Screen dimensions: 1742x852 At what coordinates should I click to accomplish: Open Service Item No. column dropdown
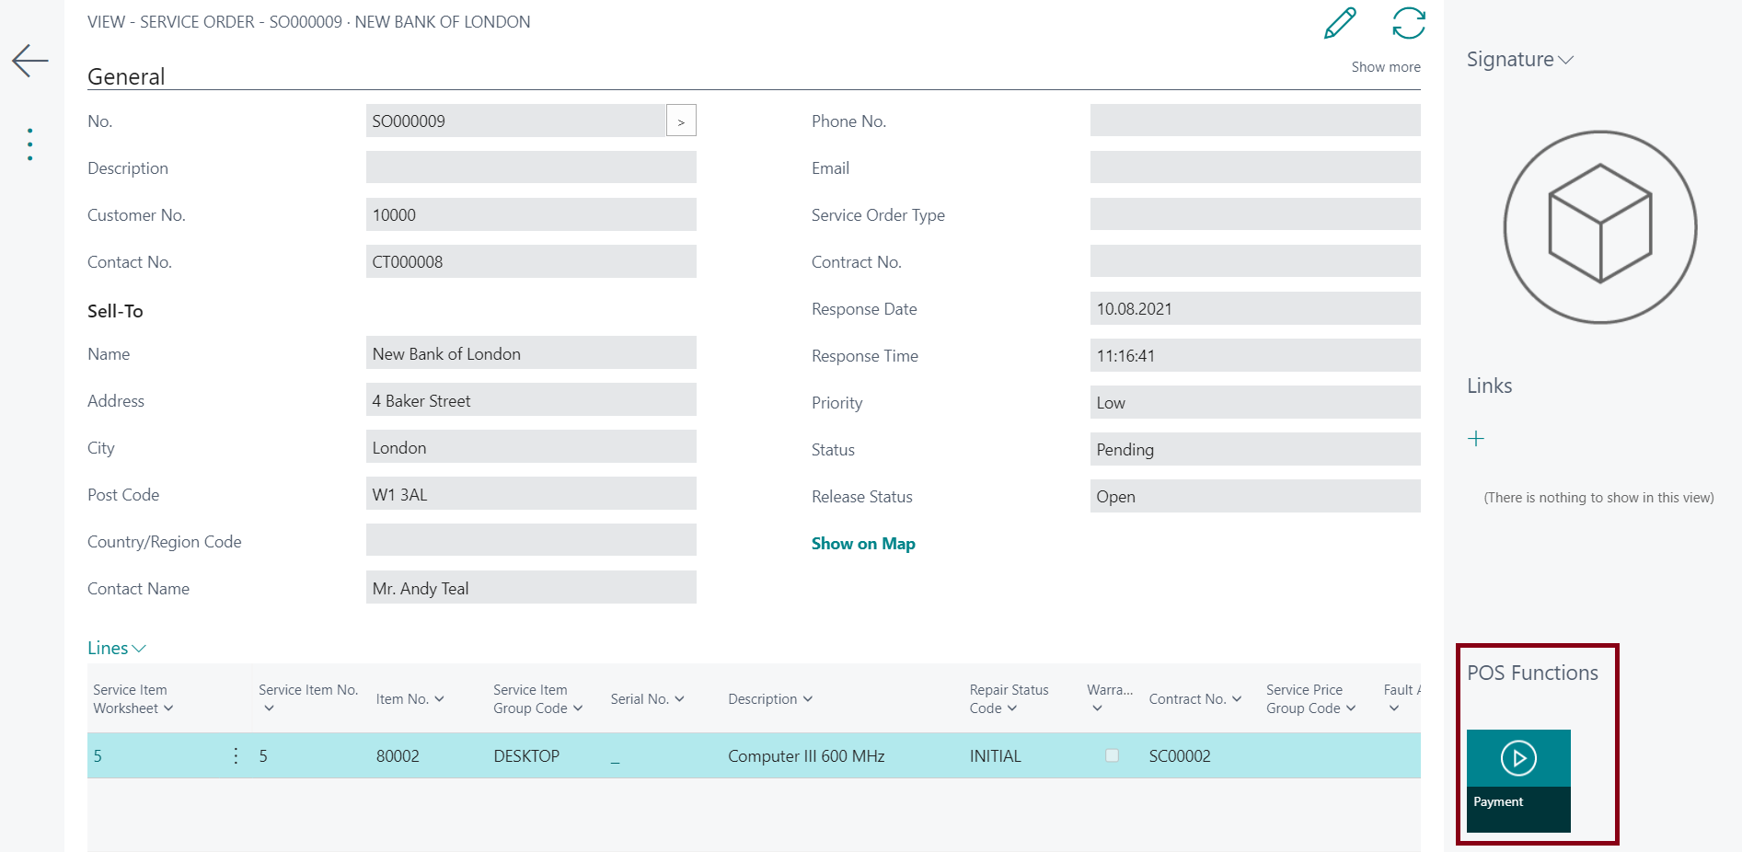[x=269, y=708]
